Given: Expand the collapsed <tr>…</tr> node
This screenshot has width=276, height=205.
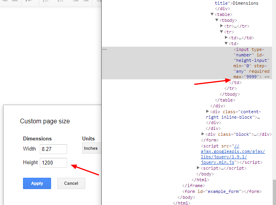Looking at the screenshot, I should click(221, 26).
